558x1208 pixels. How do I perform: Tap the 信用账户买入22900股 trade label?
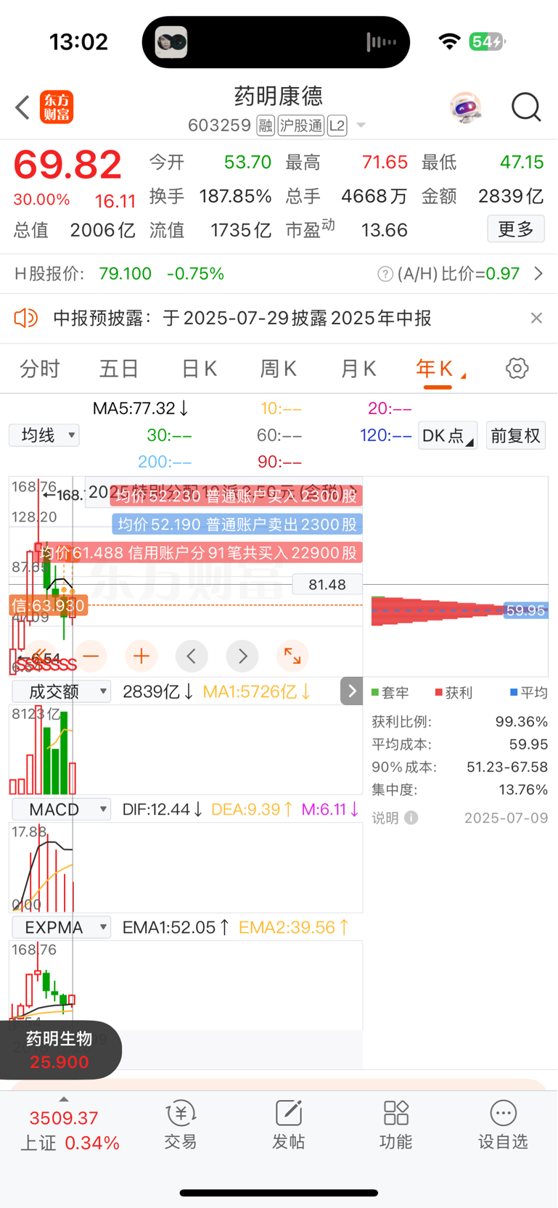point(200,553)
